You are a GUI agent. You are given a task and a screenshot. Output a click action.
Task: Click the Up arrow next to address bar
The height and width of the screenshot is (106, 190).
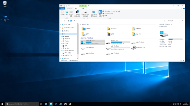(x=68, y=21)
